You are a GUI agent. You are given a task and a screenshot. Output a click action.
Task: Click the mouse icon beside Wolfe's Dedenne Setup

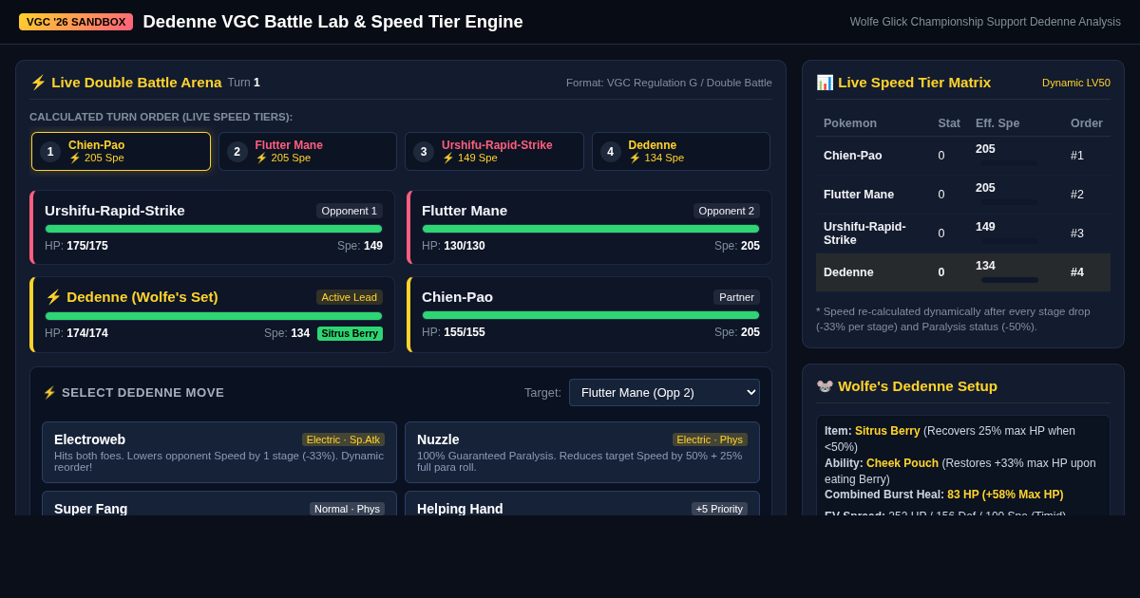825,386
